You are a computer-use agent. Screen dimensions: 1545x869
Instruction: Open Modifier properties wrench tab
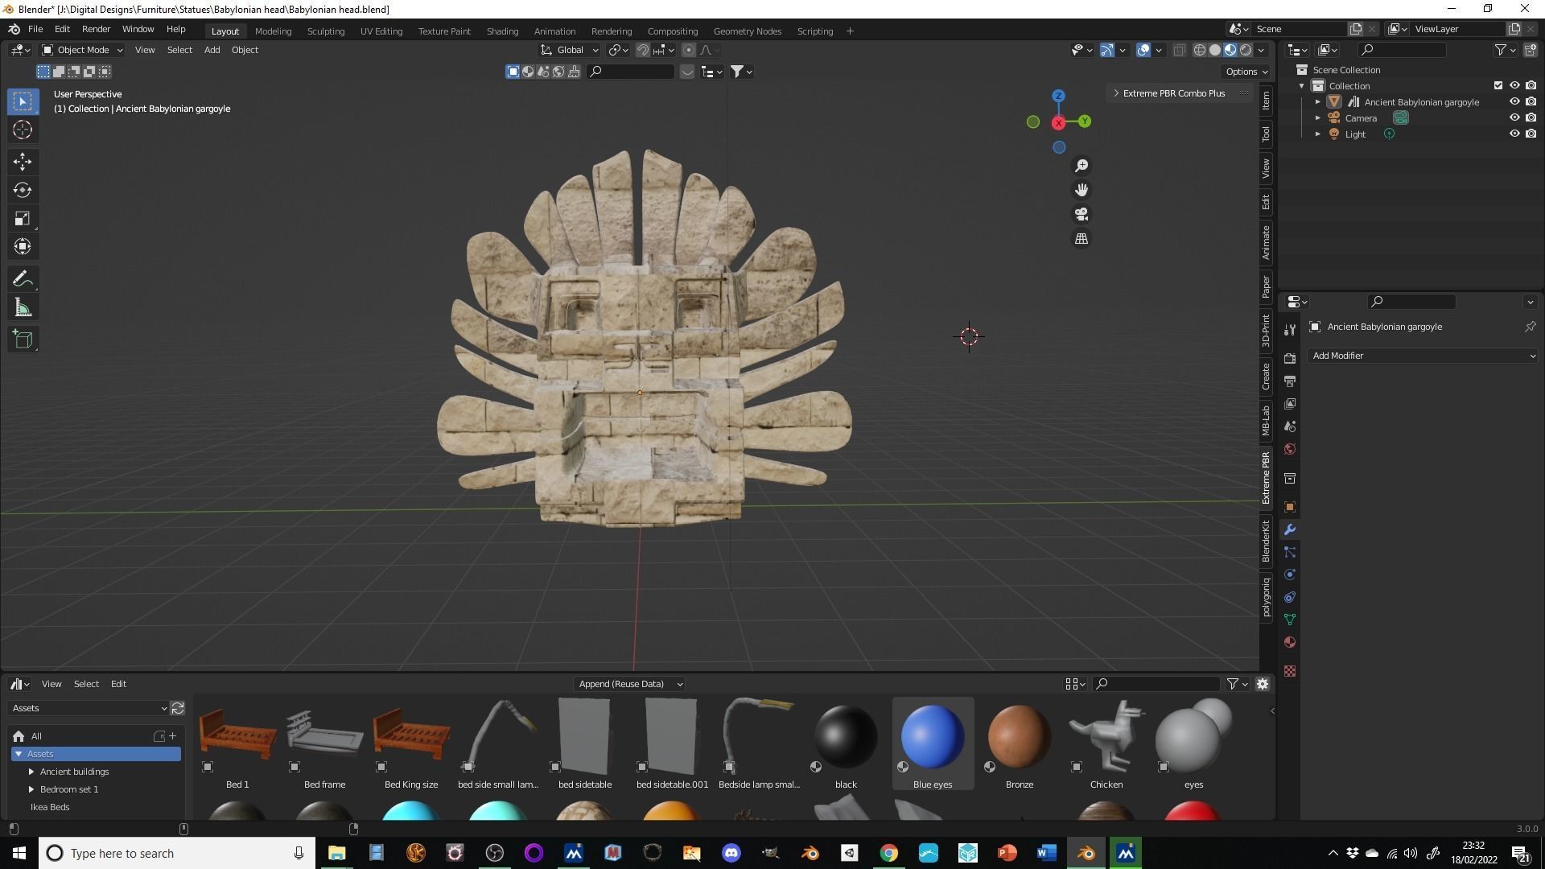[1290, 529]
